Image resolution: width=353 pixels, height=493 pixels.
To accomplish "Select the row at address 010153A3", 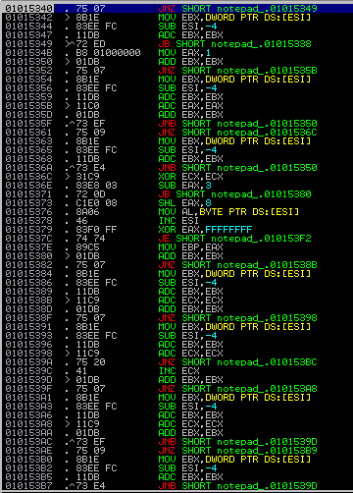I will (176, 406).
